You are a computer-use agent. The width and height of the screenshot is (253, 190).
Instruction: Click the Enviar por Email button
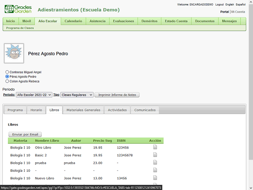[25, 135]
